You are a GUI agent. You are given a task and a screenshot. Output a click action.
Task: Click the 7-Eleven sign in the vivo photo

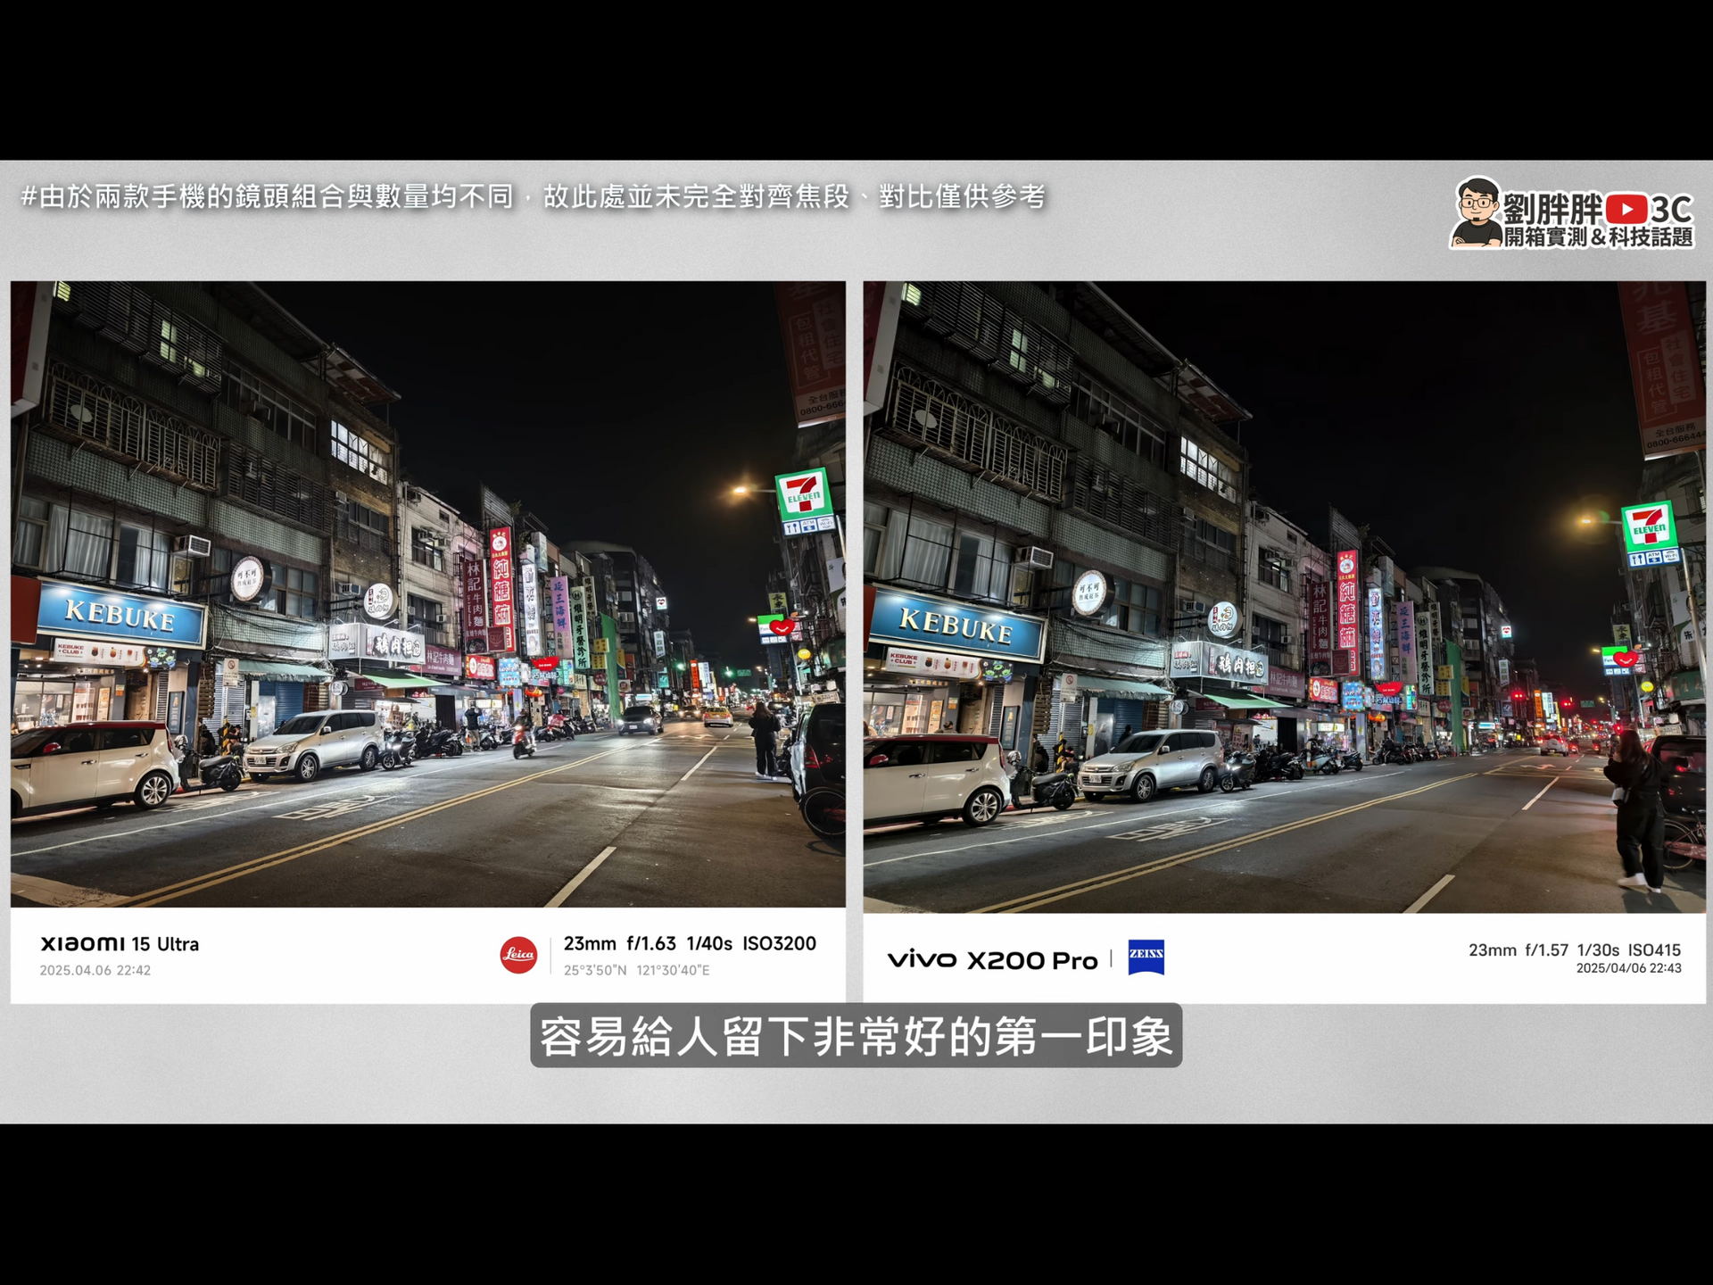point(1648,527)
